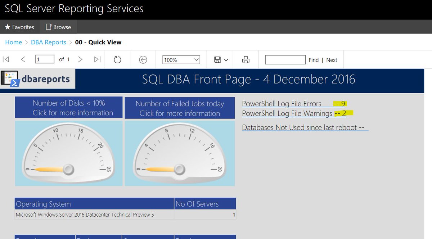The height and width of the screenshot is (239, 432).
Task: Click the SQL DBA Front Page heading
Action: 248,79
